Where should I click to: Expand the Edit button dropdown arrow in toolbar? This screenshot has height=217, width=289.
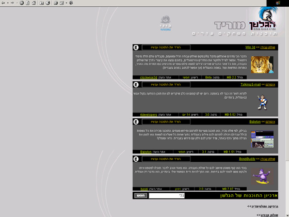[x=67, y=3]
